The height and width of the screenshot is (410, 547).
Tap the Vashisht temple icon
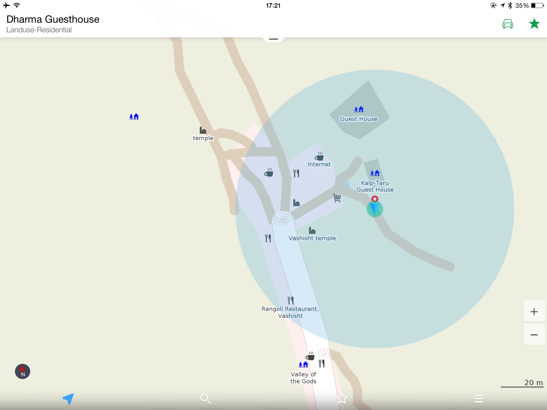point(312,230)
